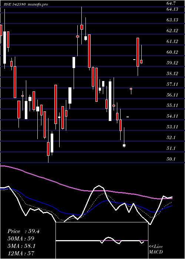The image size is (185, 259).
Task: Click the Price : 59.4 readout
Action: [23, 231]
